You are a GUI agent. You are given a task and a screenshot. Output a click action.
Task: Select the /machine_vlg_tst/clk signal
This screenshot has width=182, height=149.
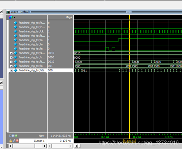point(31,31)
